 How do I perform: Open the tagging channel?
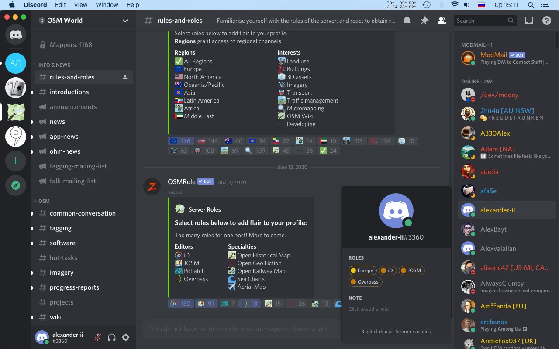coord(84,228)
